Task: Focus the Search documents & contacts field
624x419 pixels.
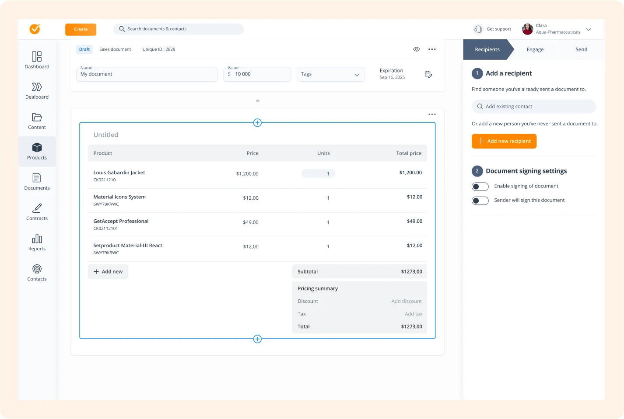Action: tap(179, 29)
